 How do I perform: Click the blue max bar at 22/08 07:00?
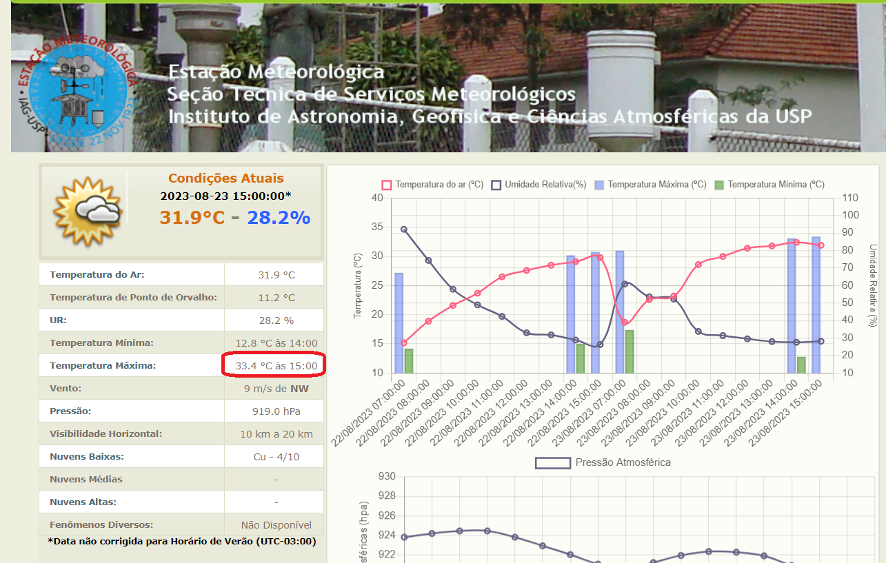[x=399, y=323]
